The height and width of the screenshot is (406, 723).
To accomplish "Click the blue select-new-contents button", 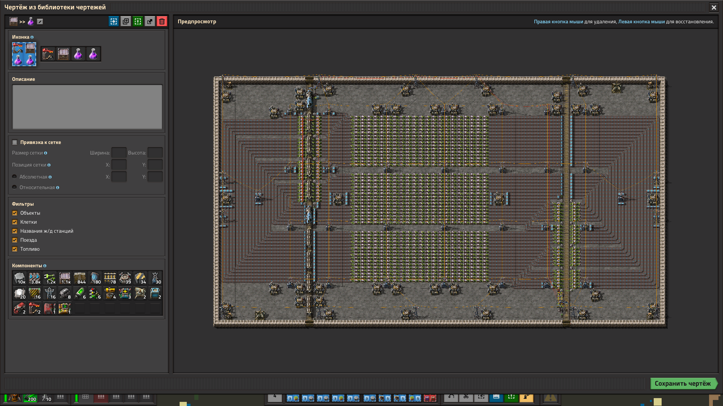I will click(x=114, y=21).
